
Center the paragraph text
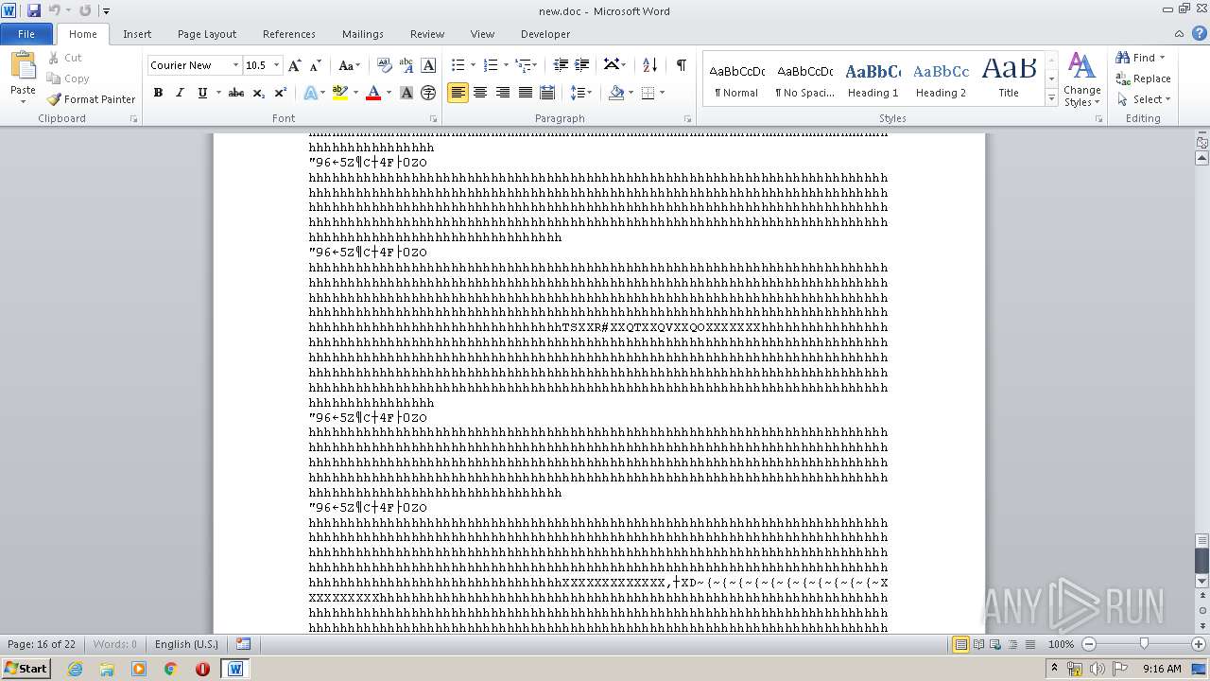pos(480,93)
